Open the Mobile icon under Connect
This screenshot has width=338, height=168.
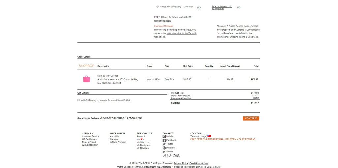(164, 136)
